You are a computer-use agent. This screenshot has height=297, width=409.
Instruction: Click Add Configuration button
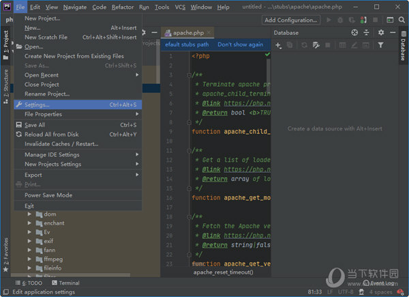[291, 20]
